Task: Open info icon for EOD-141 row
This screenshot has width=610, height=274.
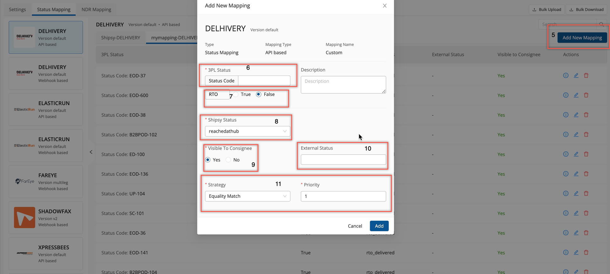Action: [x=566, y=253]
